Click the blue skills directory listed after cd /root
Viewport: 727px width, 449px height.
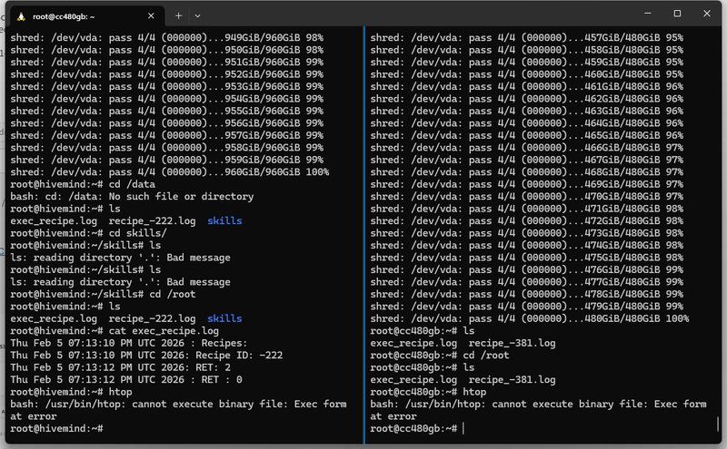(224, 318)
